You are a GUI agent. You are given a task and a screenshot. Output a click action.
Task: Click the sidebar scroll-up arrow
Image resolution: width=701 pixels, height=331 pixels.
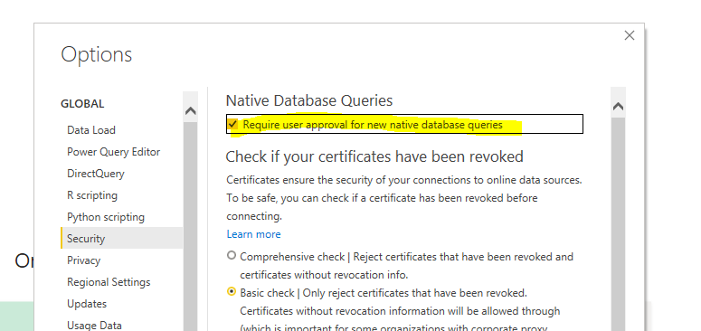coord(191,110)
